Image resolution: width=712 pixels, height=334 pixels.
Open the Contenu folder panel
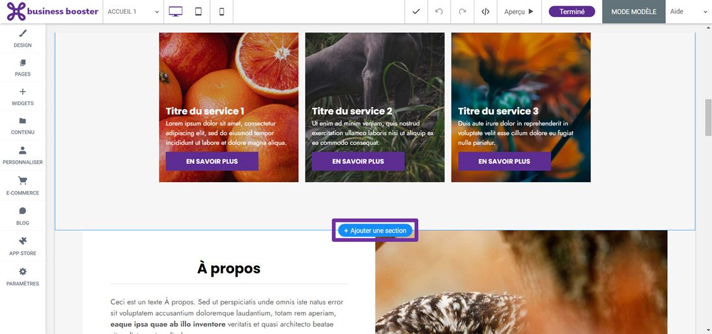(23, 125)
